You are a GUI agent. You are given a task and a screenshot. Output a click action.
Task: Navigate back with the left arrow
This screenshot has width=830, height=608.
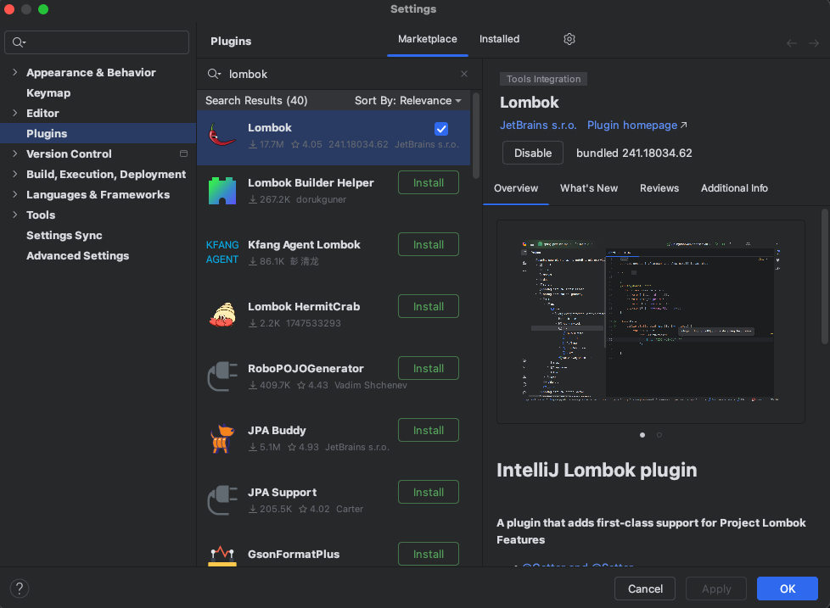tap(791, 43)
